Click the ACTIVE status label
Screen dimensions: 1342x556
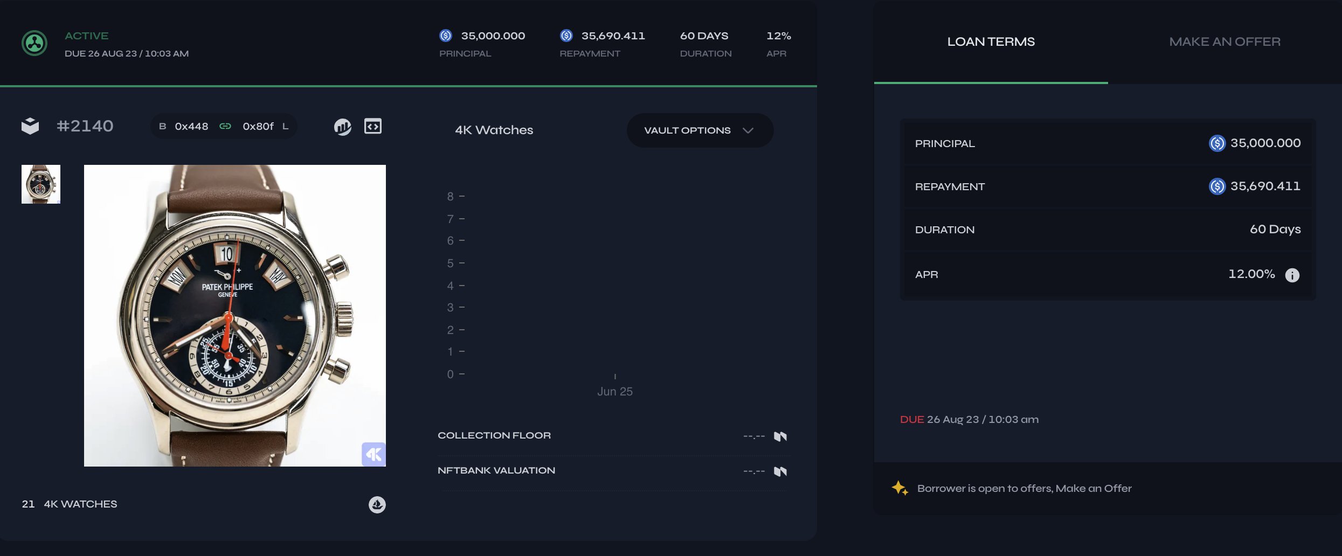pos(87,36)
